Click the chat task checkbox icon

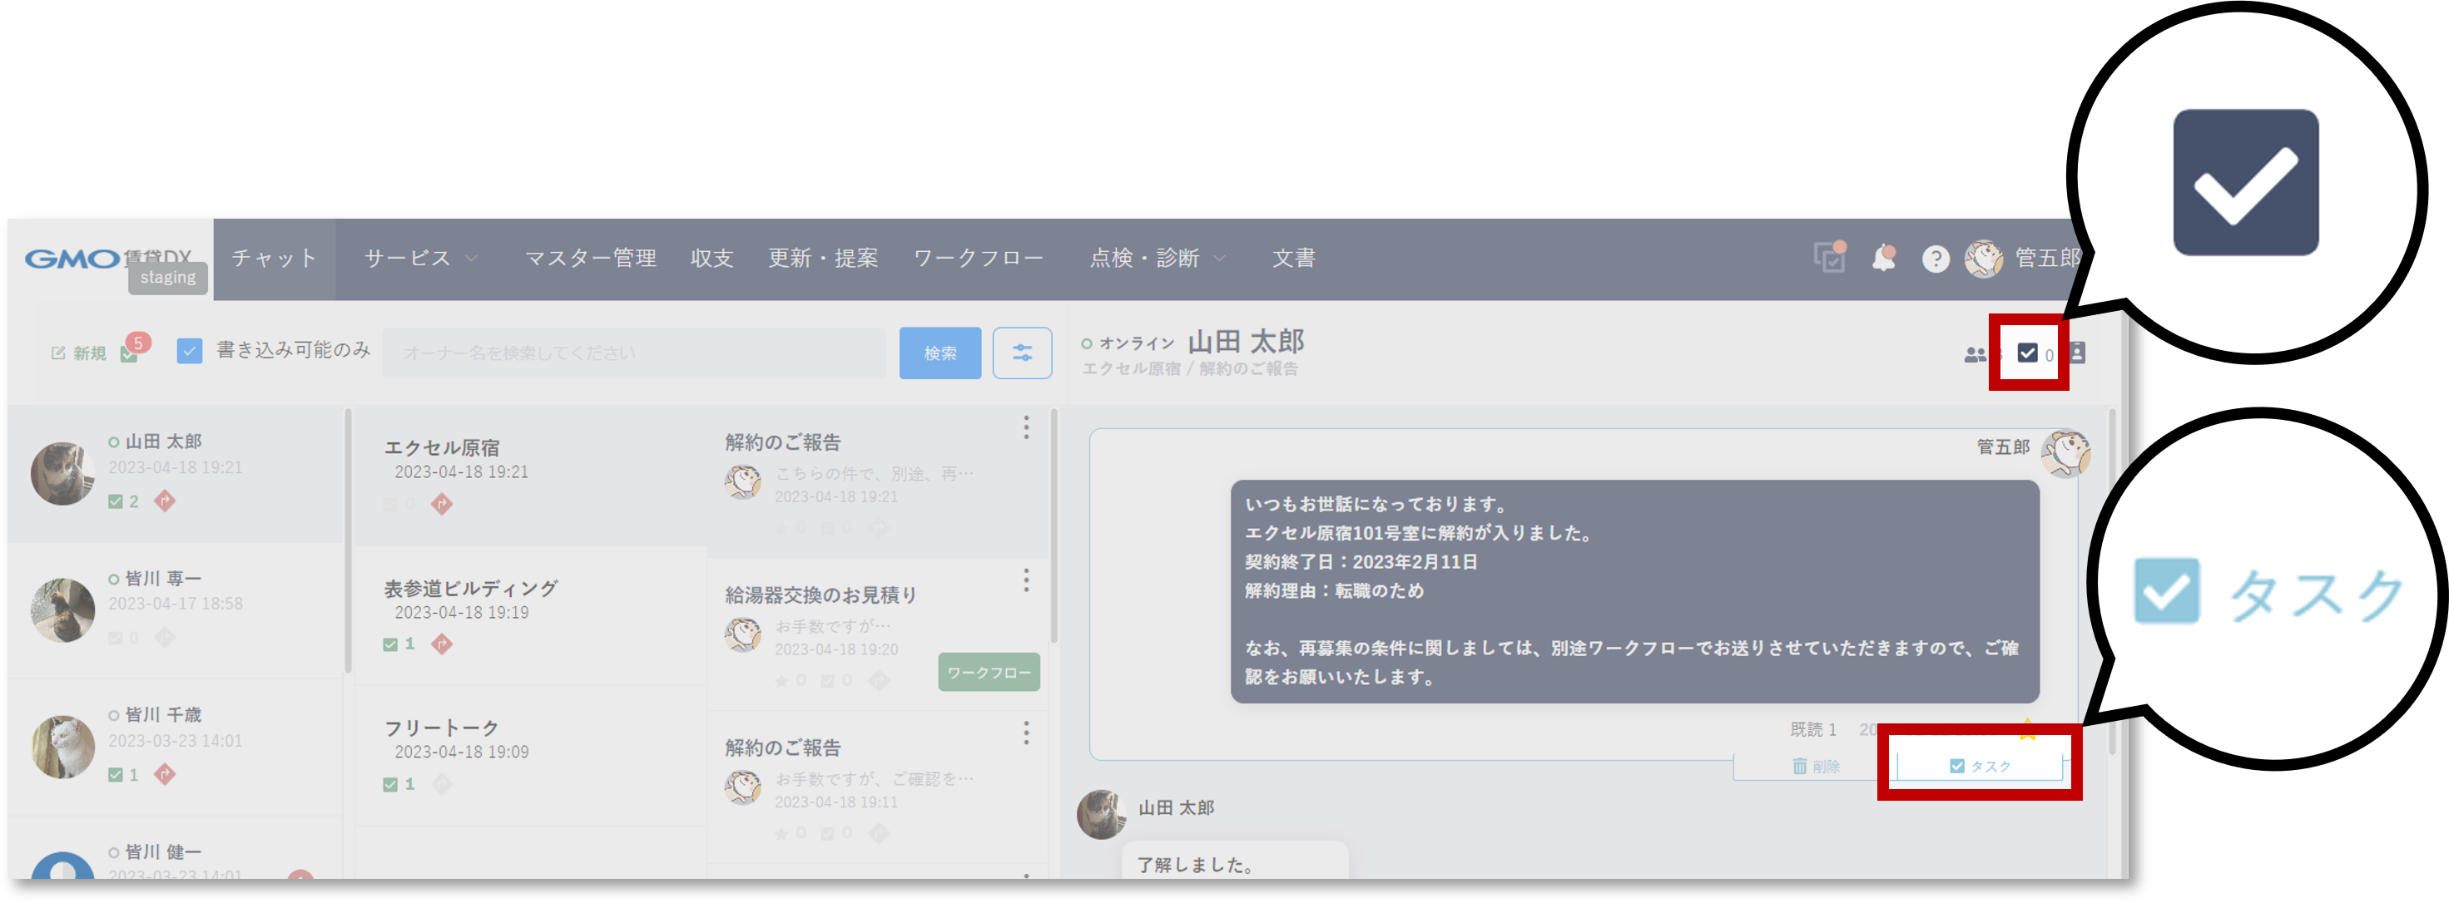coord(2027,353)
